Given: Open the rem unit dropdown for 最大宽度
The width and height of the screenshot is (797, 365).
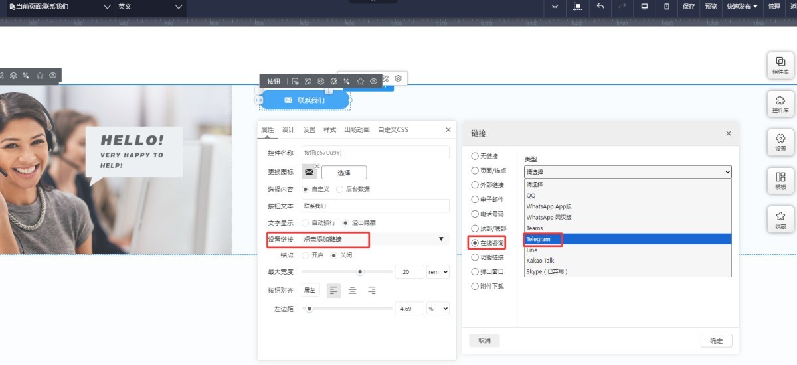Looking at the screenshot, I should pyautogui.click(x=438, y=271).
